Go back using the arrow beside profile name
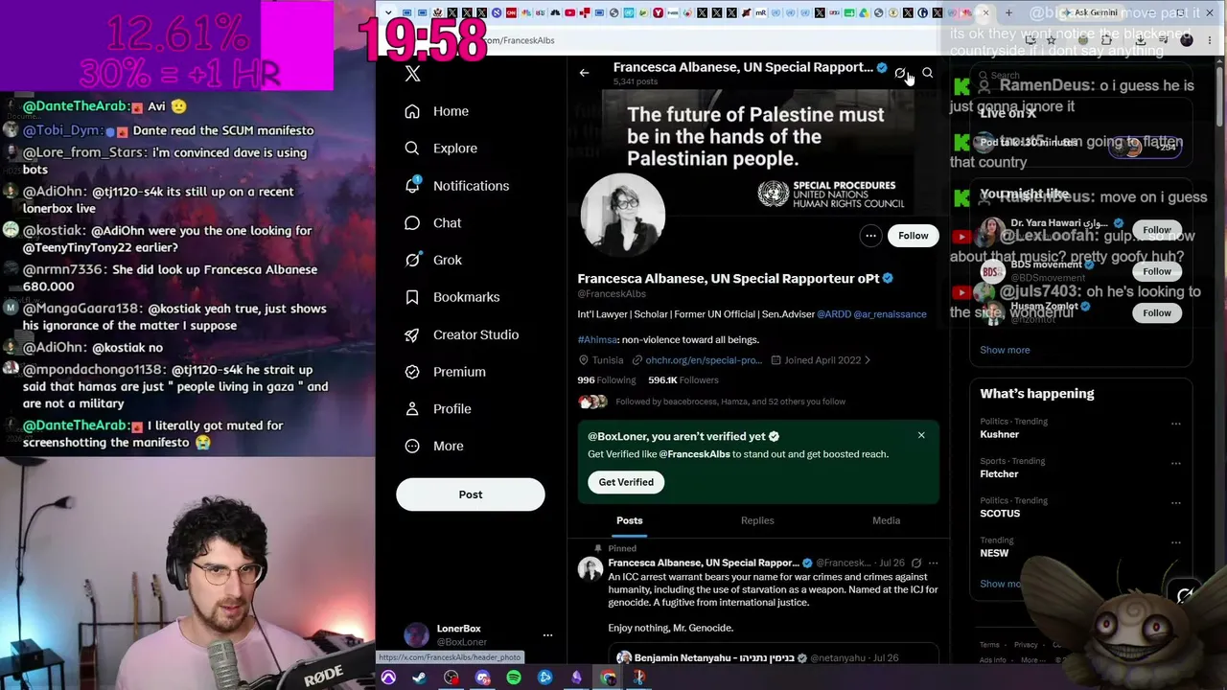The image size is (1227, 690). click(584, 73)
